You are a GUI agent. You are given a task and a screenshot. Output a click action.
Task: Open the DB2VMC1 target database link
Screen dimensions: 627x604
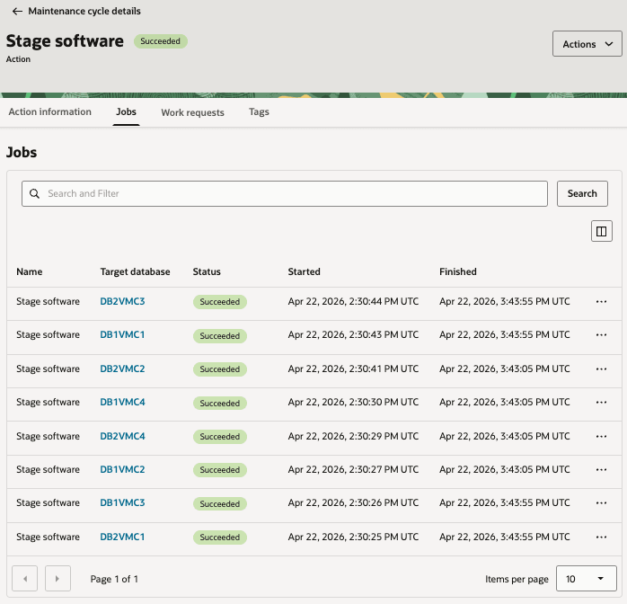(122, 537)
